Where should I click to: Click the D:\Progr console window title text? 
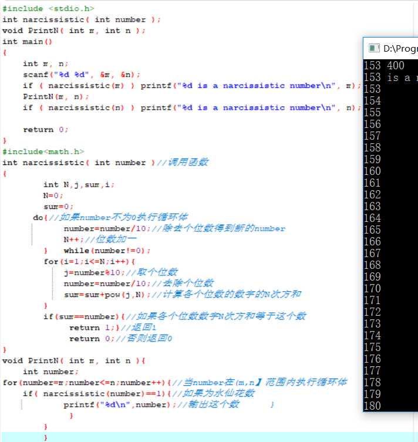coord(400,49)
